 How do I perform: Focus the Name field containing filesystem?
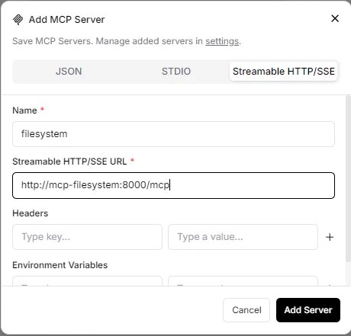point(173,134)
